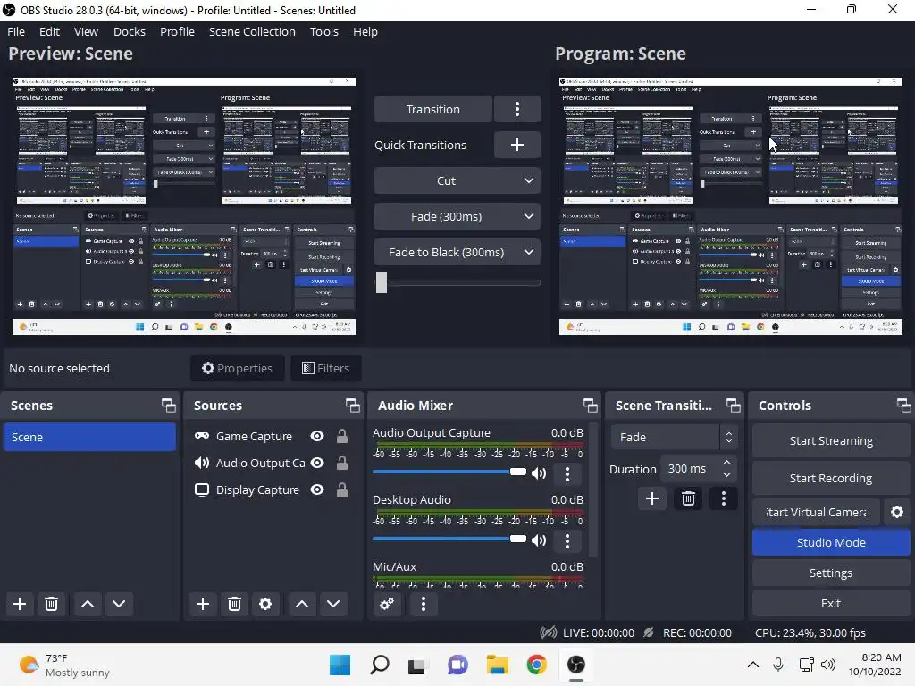Viewport: 915px width, 686px height.
Task: Pop out the Scenes dock
Action: (169, 405)
